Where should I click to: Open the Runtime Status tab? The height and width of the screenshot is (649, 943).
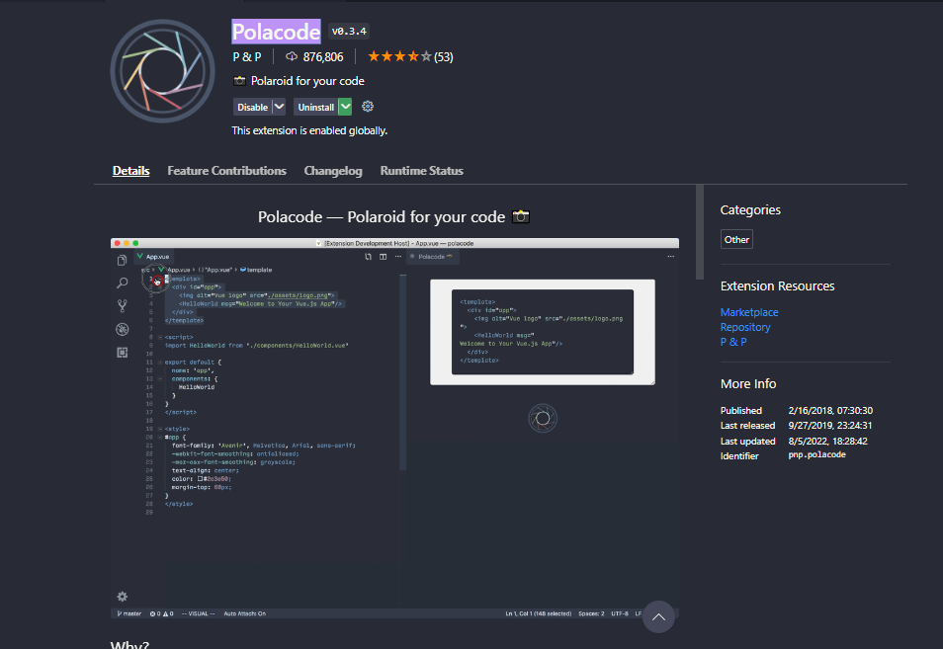pyautogui.click(x=422, y=171)
